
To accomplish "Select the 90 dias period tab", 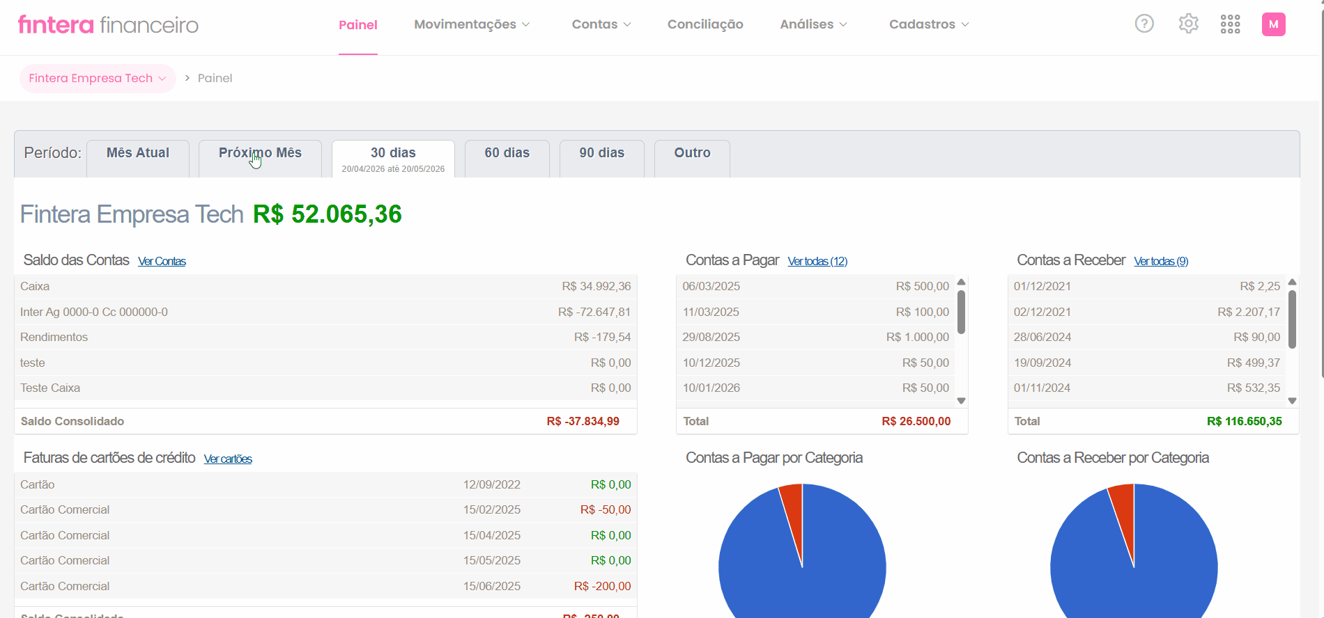I will click(602, 159).
